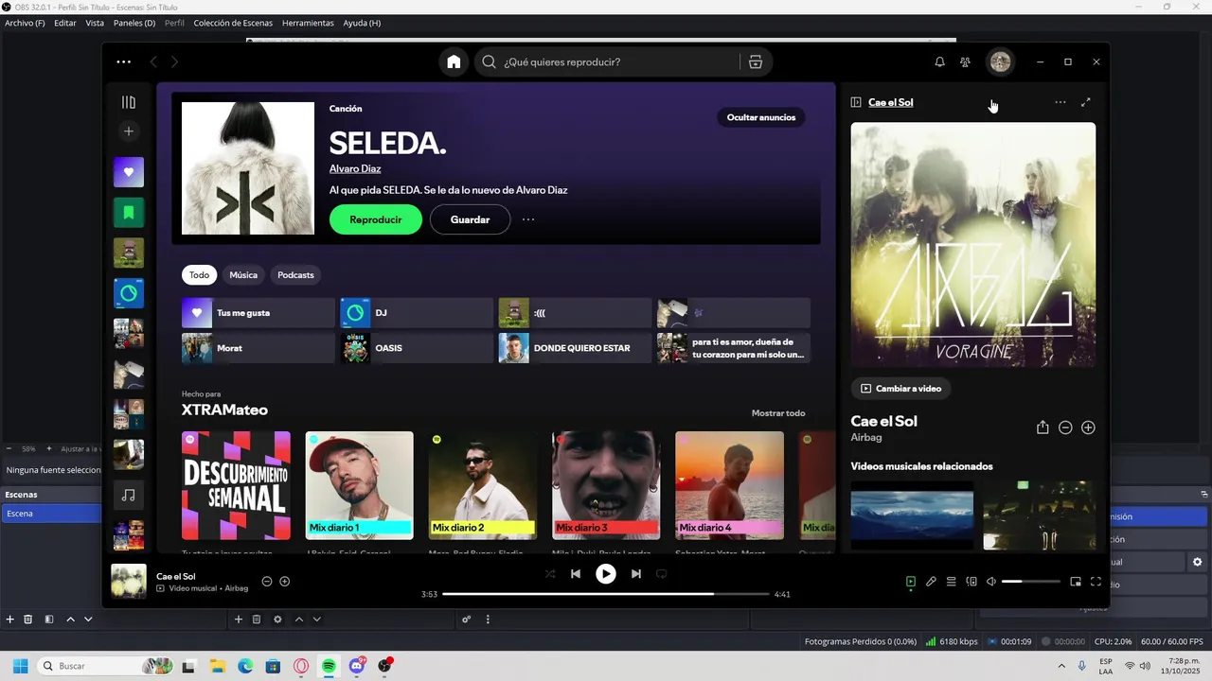The image size is (1212, 681).
Task: Skip to next track
Action: 636,574
